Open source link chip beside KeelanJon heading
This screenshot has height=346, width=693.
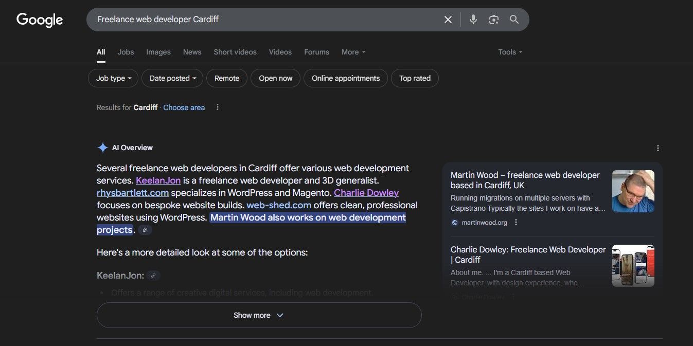(x=153, y=276)
